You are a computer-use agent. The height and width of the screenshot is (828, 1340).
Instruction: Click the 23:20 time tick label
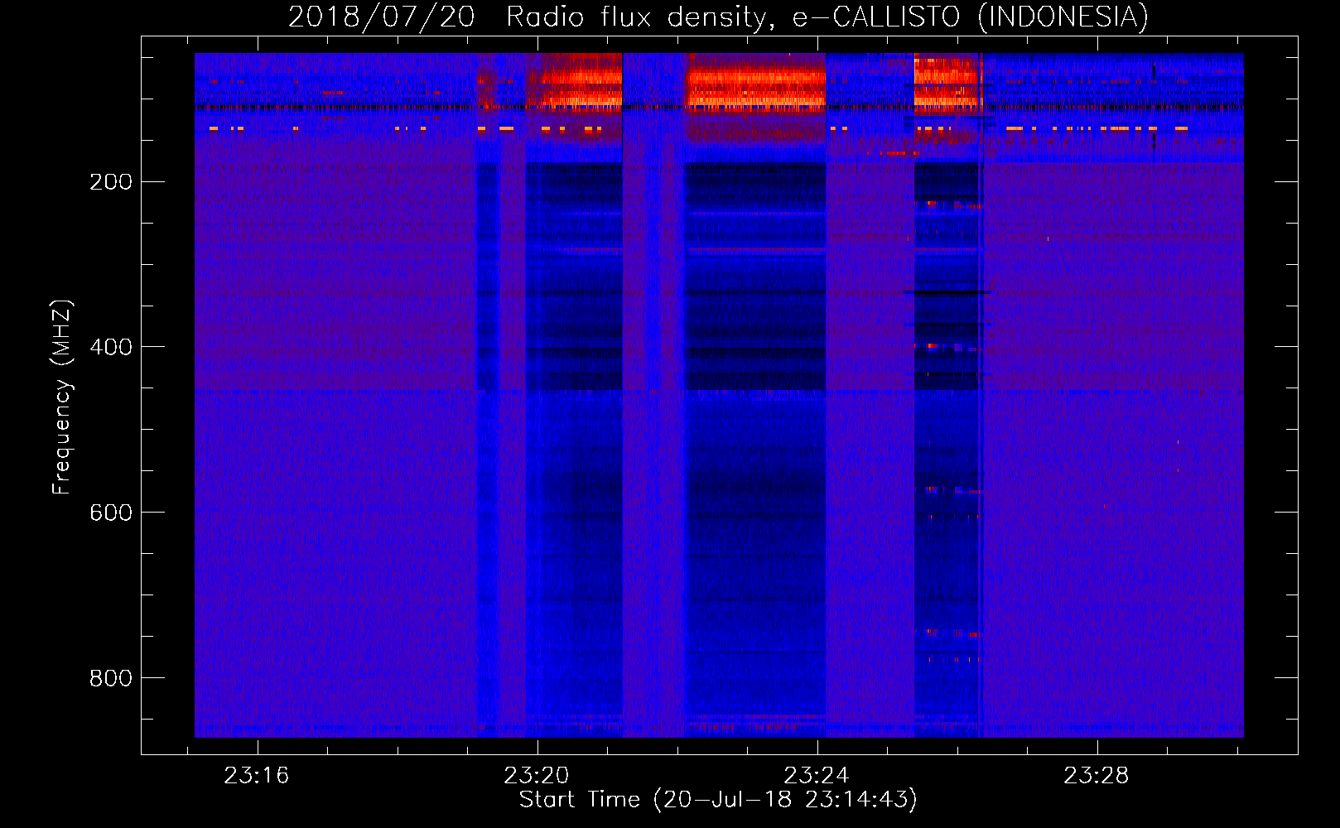tap(537, 776)
